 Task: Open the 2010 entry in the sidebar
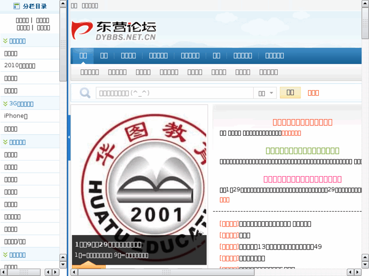click(x=20, y=65)
